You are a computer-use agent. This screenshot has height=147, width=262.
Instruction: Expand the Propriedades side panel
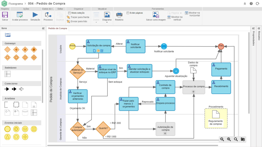point(253,28)
